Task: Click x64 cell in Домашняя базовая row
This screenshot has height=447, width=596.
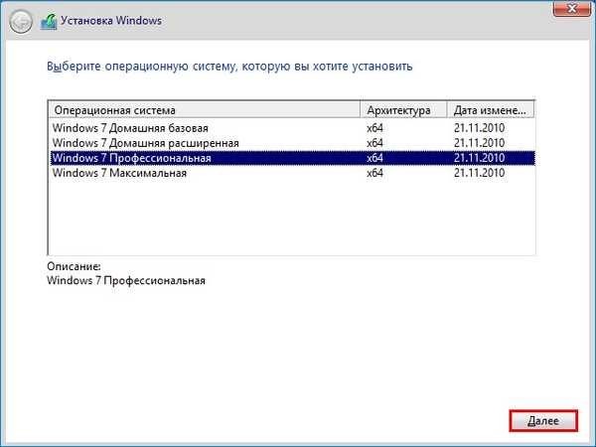Action: [x=374, y=128]
